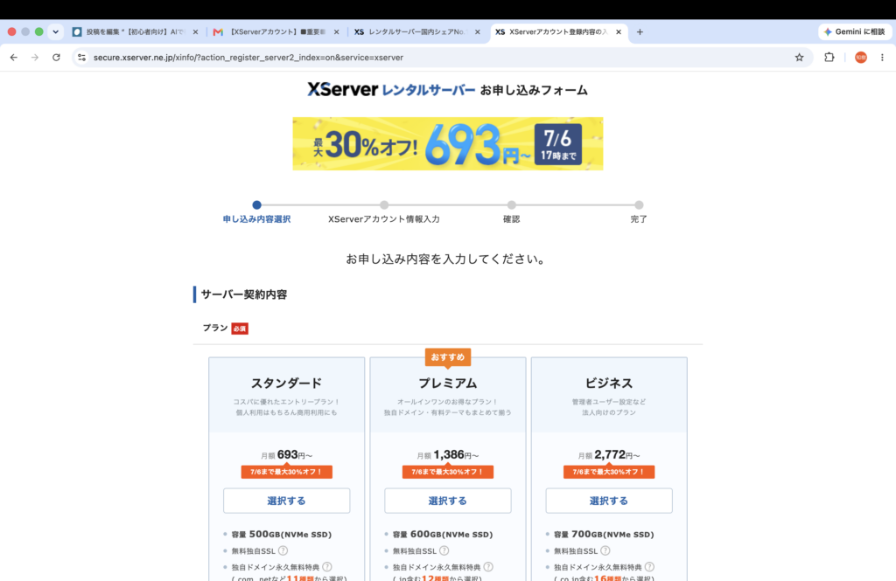Screen dimensions: 896x581
Task: Click the 月額 693円 price
Action: [x=286, y=455]
